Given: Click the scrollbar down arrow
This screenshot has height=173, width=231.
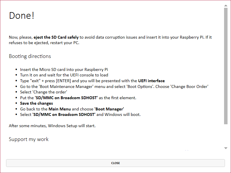Looking at the screenshot, I should click(x=226, y=148).
